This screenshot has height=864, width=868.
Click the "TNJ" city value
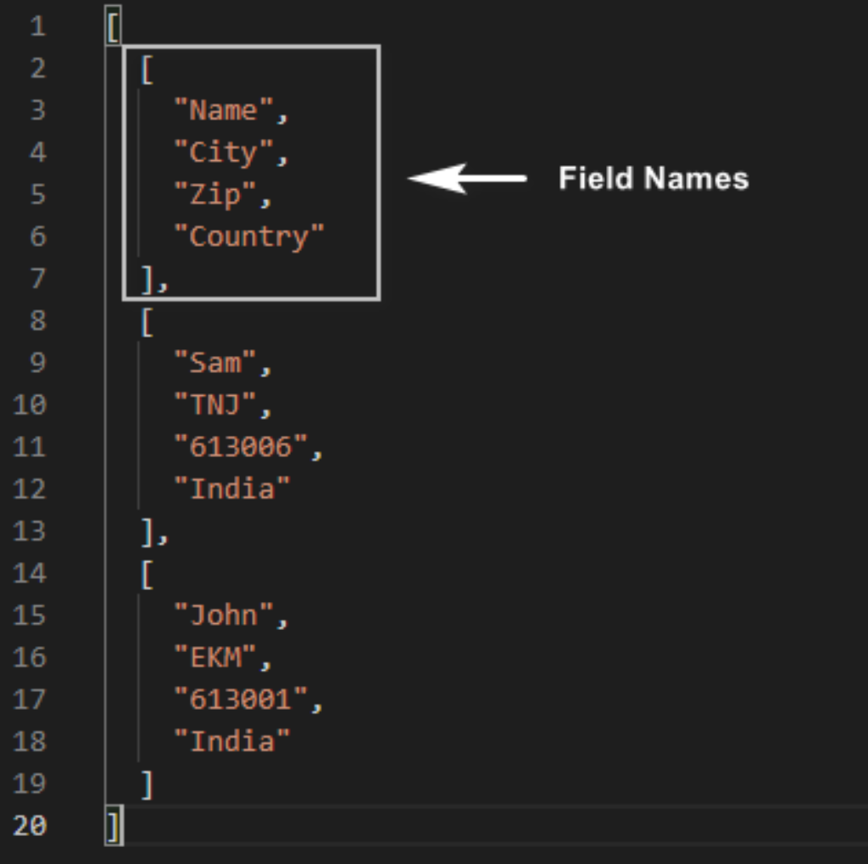(214, 405)
